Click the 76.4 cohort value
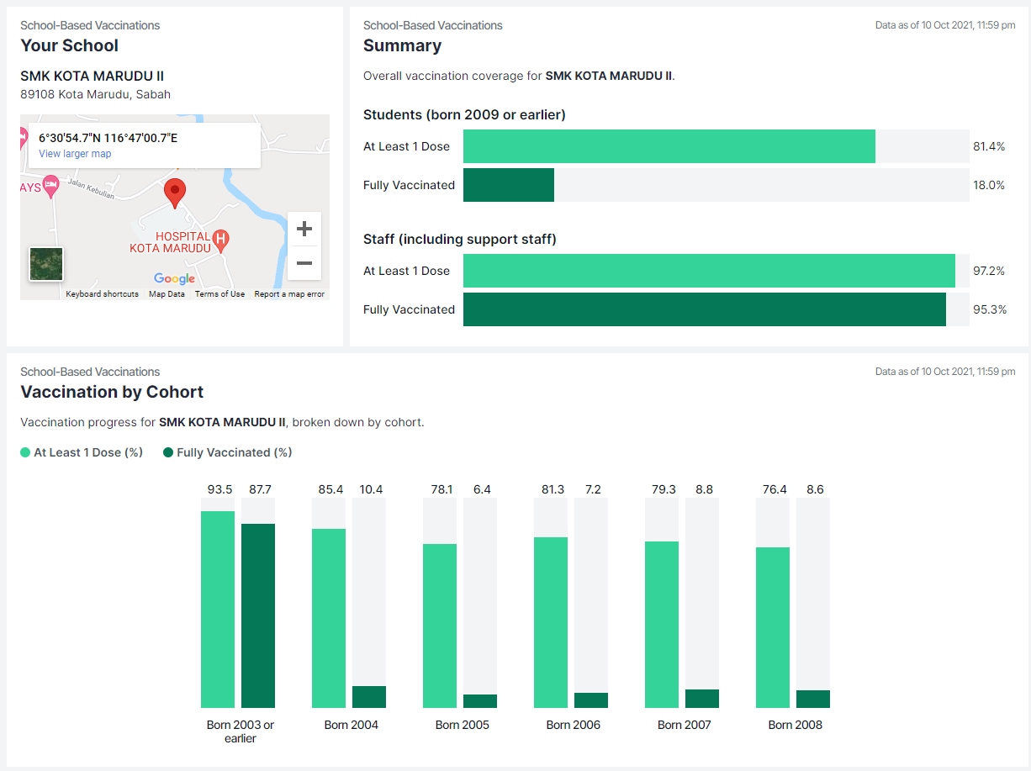 coord(775,489)
